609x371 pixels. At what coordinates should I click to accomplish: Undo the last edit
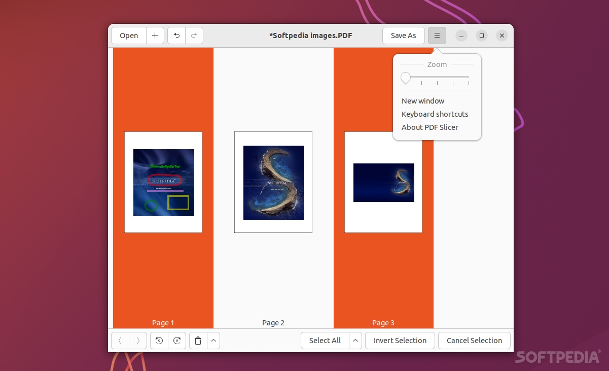coord(176,36)
